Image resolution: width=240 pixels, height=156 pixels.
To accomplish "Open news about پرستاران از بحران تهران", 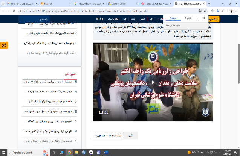I will point(47,82).
